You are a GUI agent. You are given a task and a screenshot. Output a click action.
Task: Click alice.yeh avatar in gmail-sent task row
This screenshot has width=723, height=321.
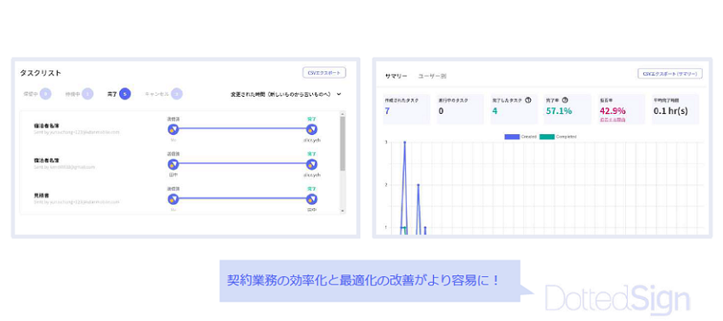coord(311,165)
